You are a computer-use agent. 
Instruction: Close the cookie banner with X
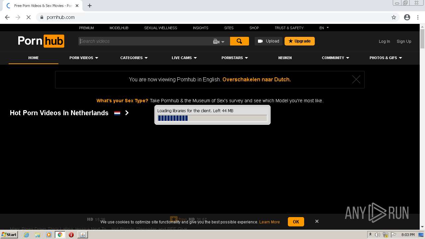pos(317,221)
